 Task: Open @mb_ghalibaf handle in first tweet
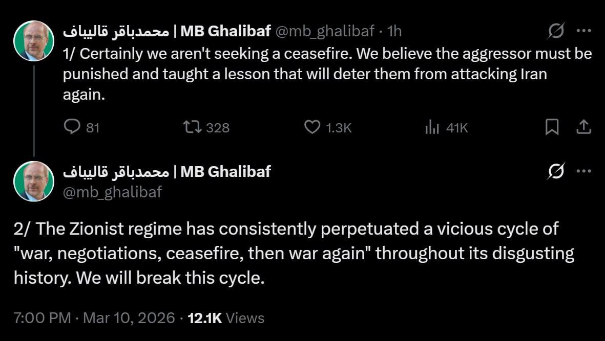click(325, 31)
